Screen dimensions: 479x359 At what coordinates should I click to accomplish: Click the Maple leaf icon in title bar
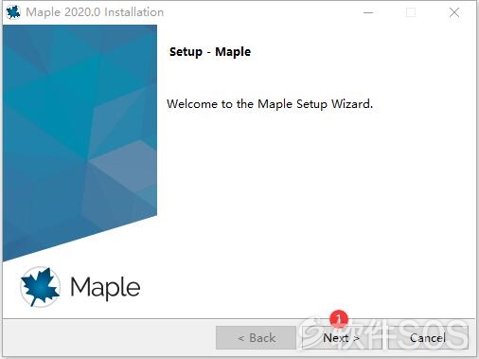pyautogui.click(x=13, y=12)
